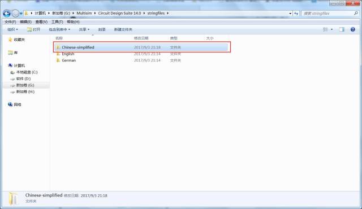Click the blue help question mark icon
Screen dimensions: 362x209
tap(353, 29)
